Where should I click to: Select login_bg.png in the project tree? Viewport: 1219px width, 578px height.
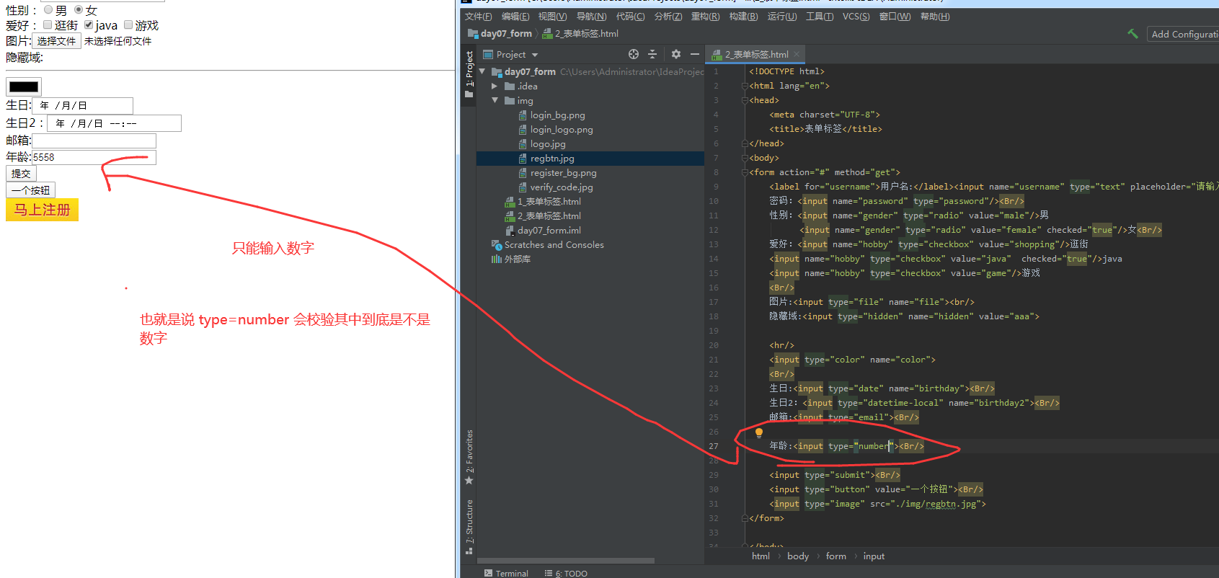click(x=557, y=115)
